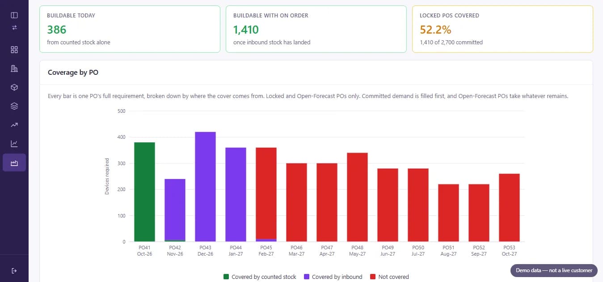
Task: Click the purple PO42 Nov-26 bar
Action: 175,209
